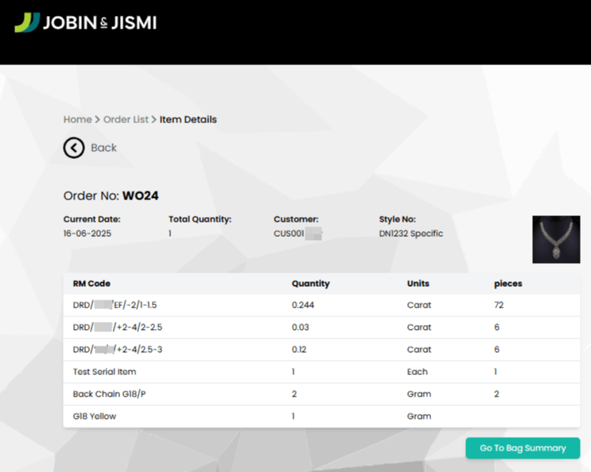This screenshot has height=472, width=591.
Task: Click the Item Details breadcrumb text
Action: tap(188, 119)
